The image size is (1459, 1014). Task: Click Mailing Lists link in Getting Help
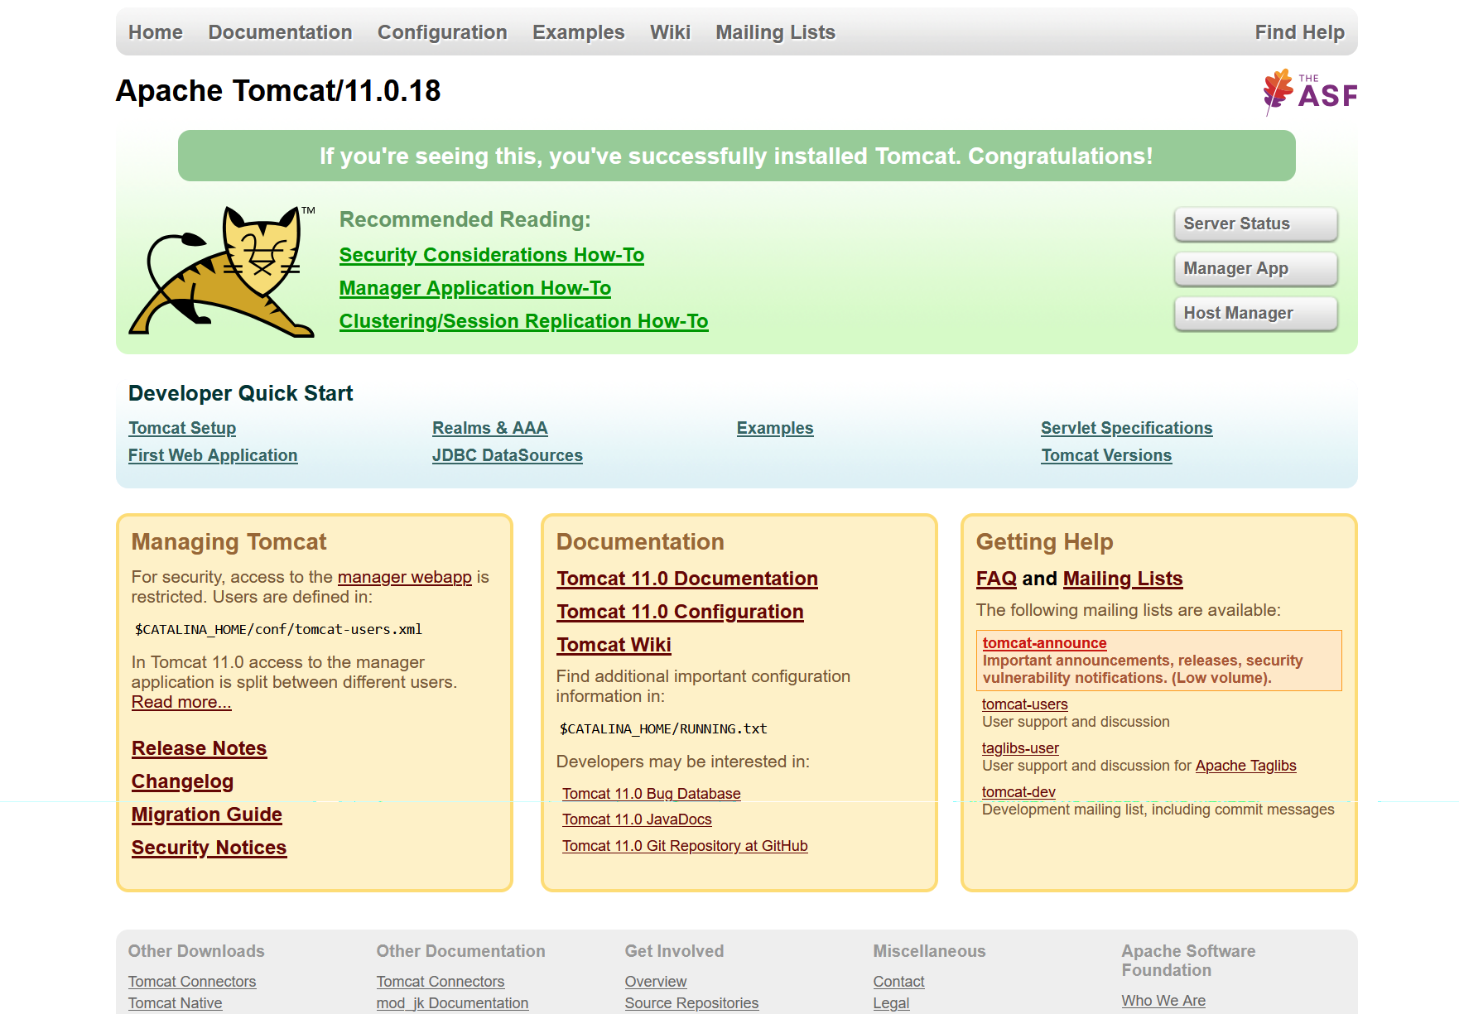[x=1123, y=579]
